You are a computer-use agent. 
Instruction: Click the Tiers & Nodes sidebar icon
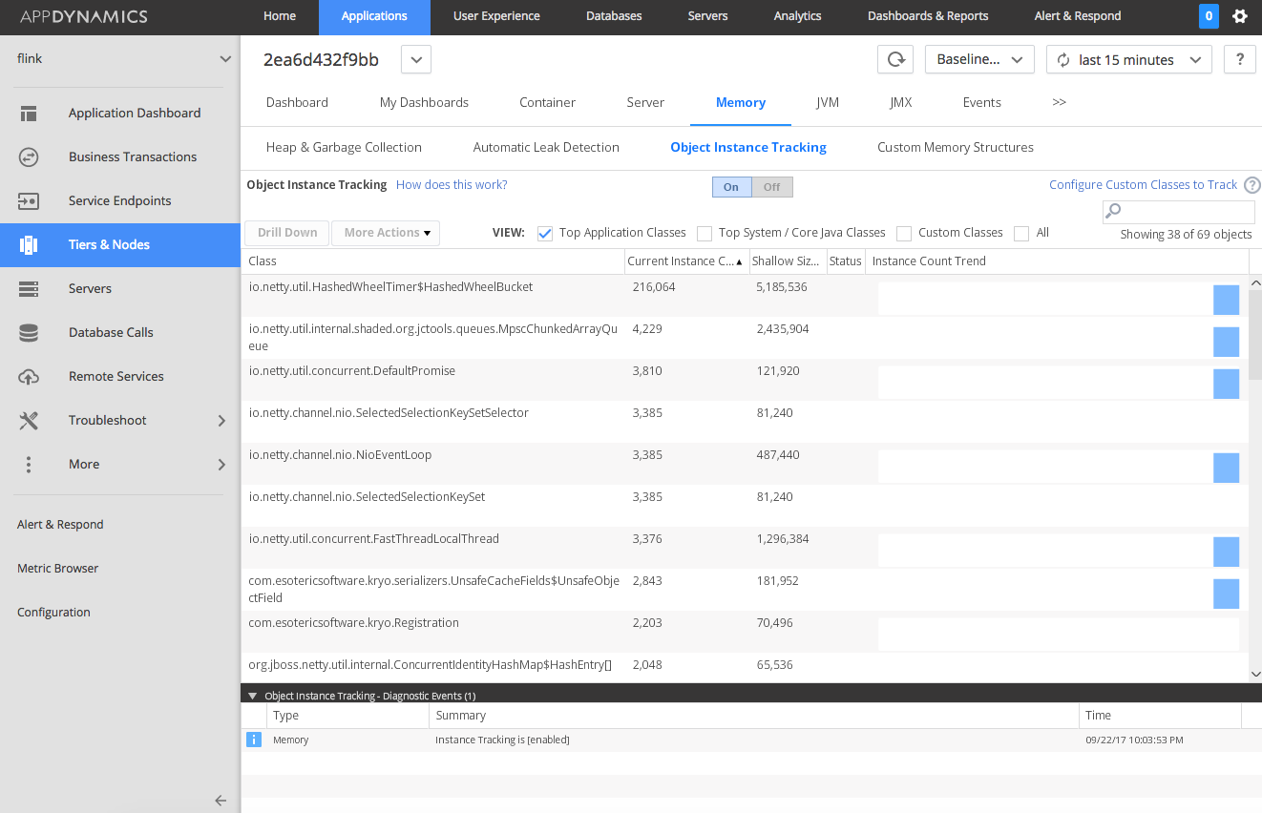(29, 245)
